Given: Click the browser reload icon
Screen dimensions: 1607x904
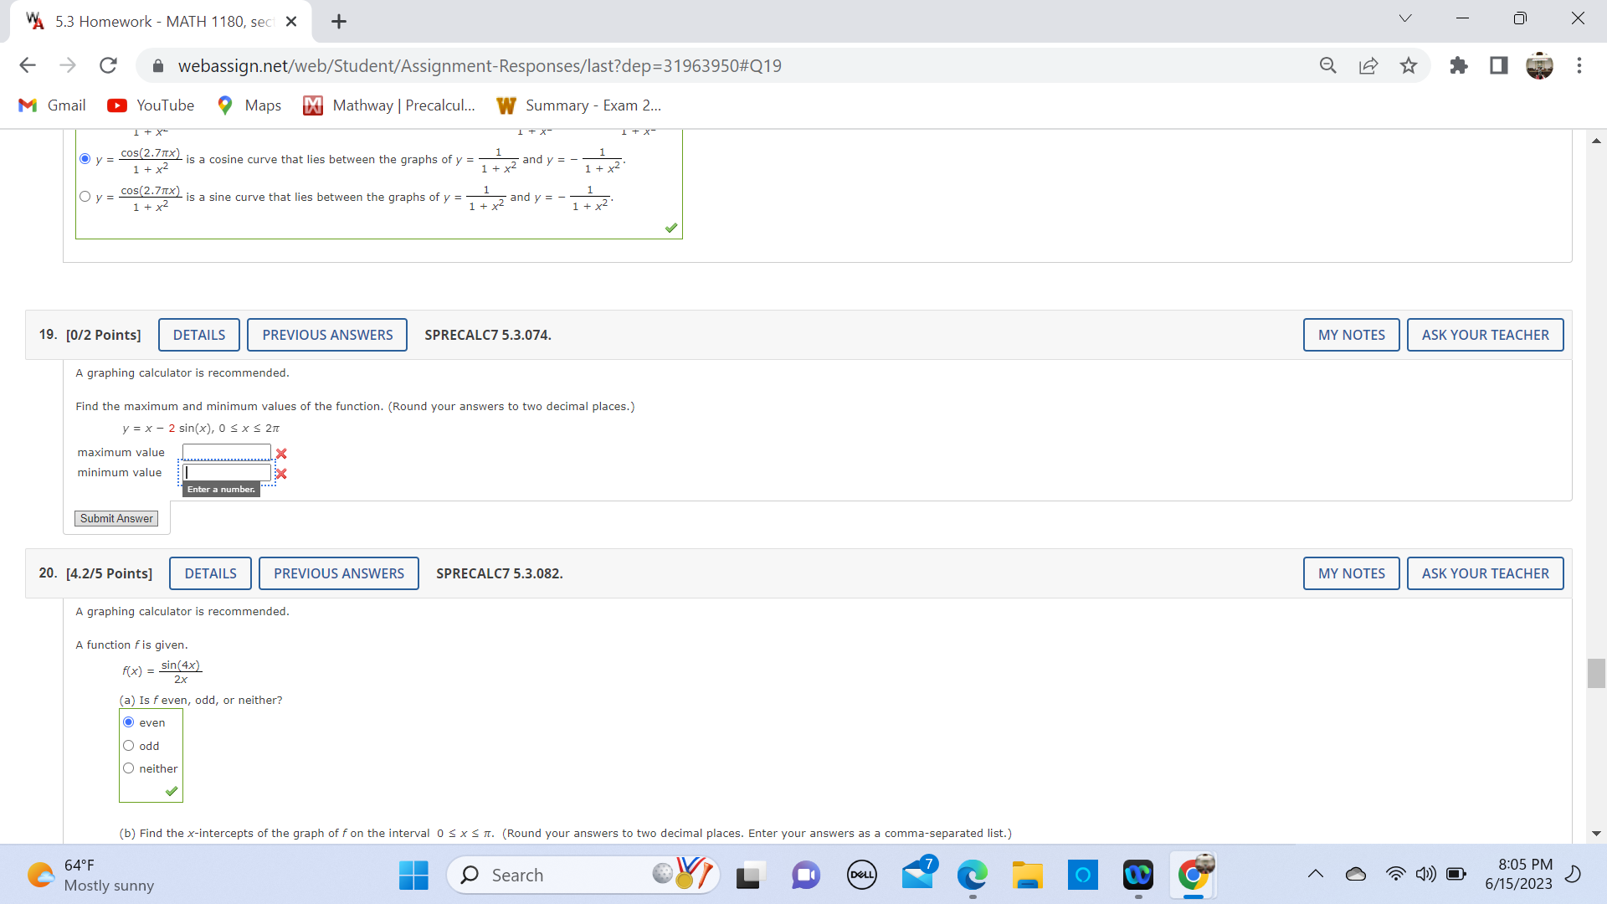Looking at the screenshot, I should pyautogui.click(x=108, y=65).
